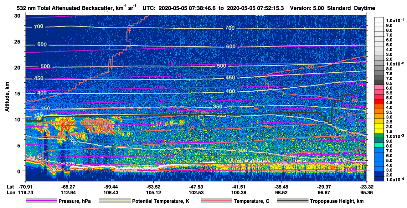Click longitude value 112.94
Image resolution: width=407 pixels, height=208 pixels.
point(68,192)
